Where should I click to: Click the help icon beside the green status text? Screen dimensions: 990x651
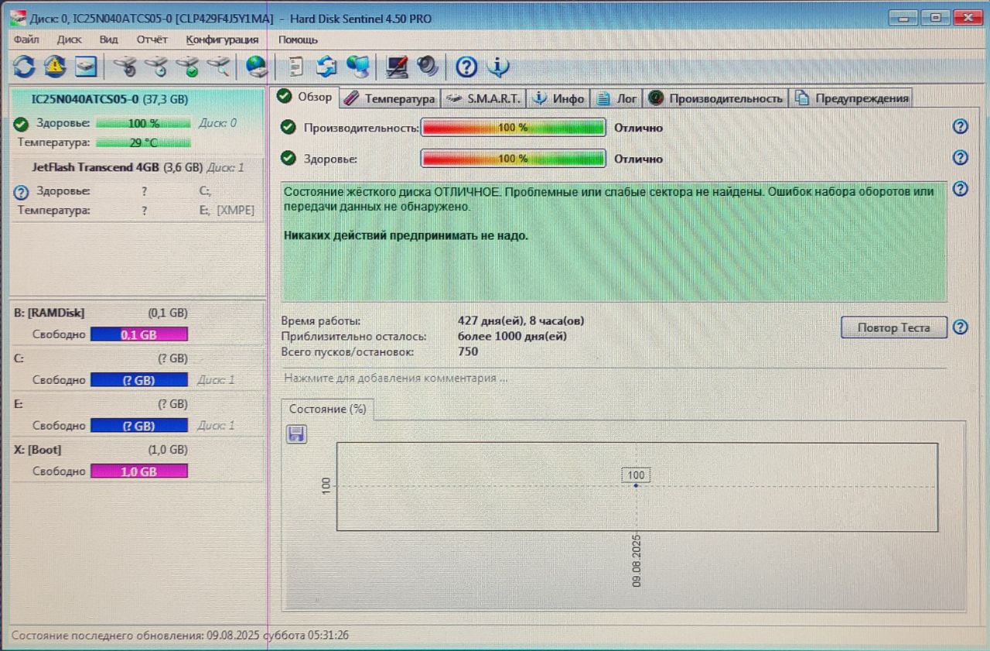coord(961,189)
